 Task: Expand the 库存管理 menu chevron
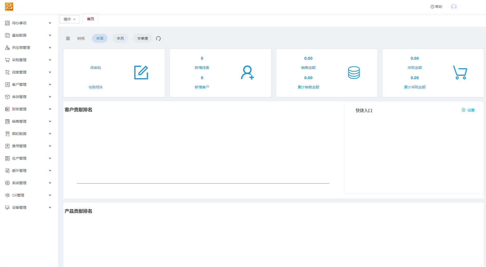point(50,97)
